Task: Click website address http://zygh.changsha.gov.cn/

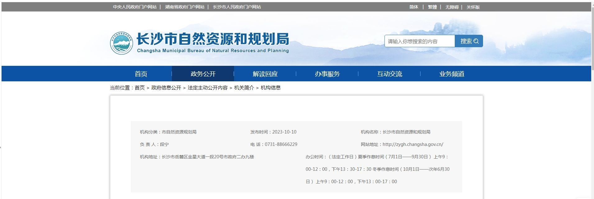Action: pyautogui.click(x=413, y=144)
